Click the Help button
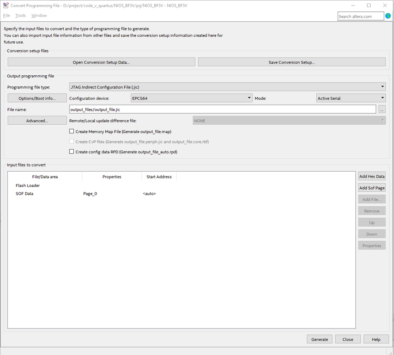 coord(376,339)
